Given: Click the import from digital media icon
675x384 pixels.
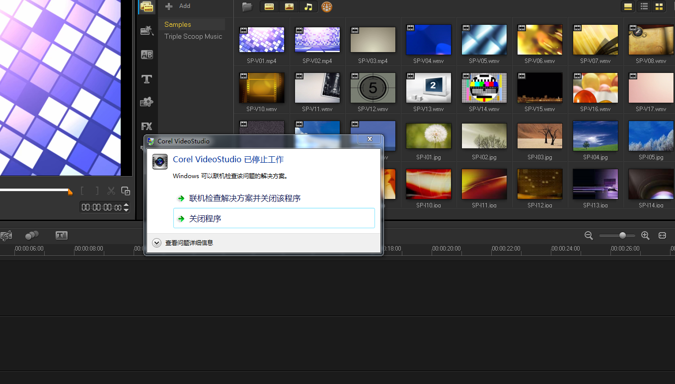Looking at the screenshot, I should click(327, 6).
